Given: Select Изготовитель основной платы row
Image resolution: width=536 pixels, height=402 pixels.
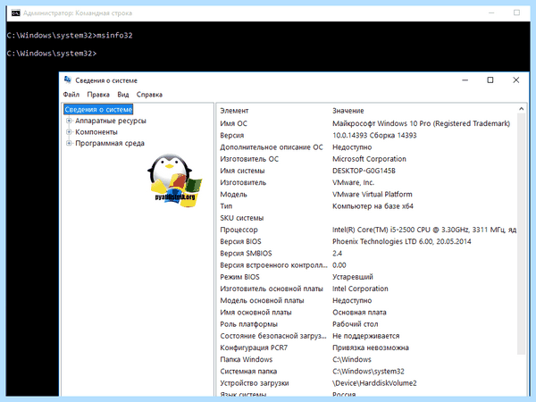Looking at the screenshot, I should tap(367, 289).
